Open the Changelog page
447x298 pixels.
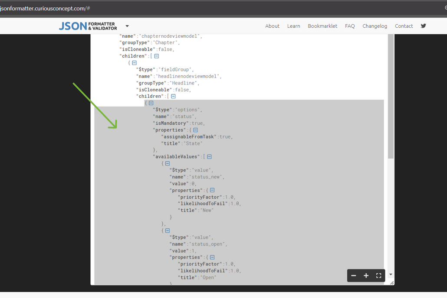click(375, 26)
